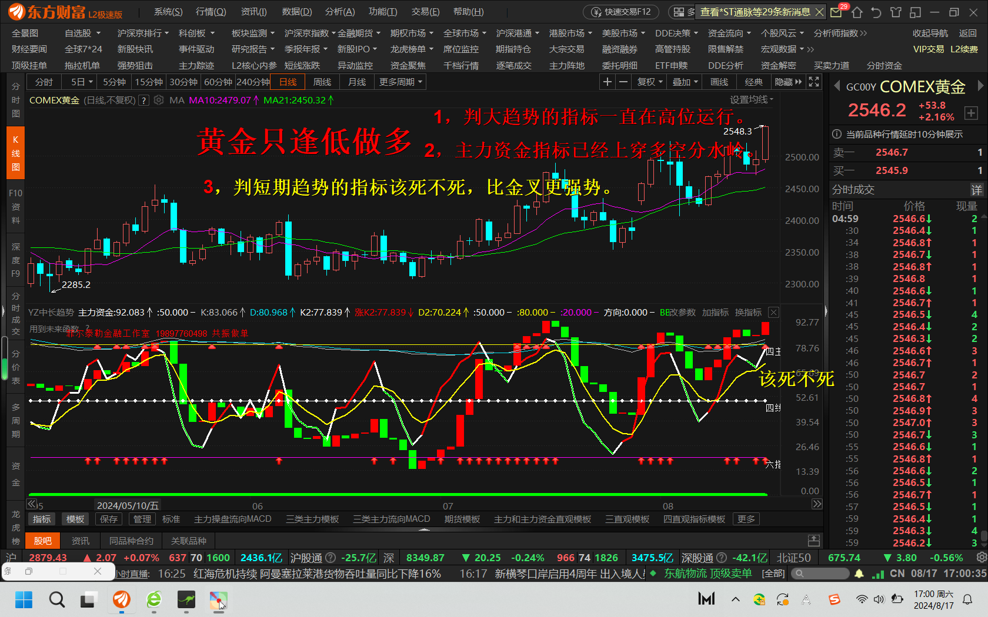The width and height of the screenshot is (988, 617).
Task: Expand the 复权 dropdown
Action: (650, 82)
